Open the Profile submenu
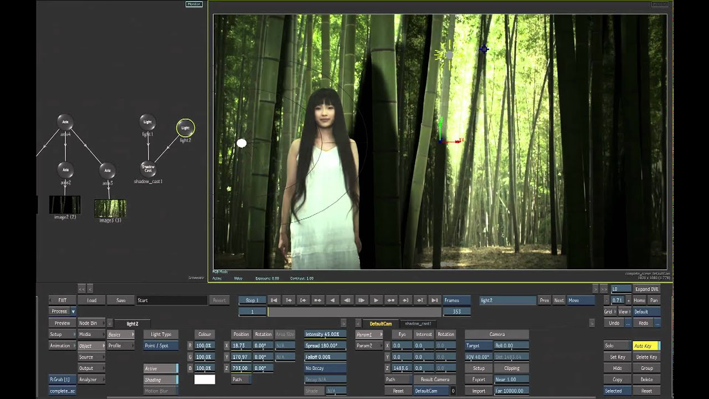The width and height of the screenshot is (709, 399). click(121, 346)
